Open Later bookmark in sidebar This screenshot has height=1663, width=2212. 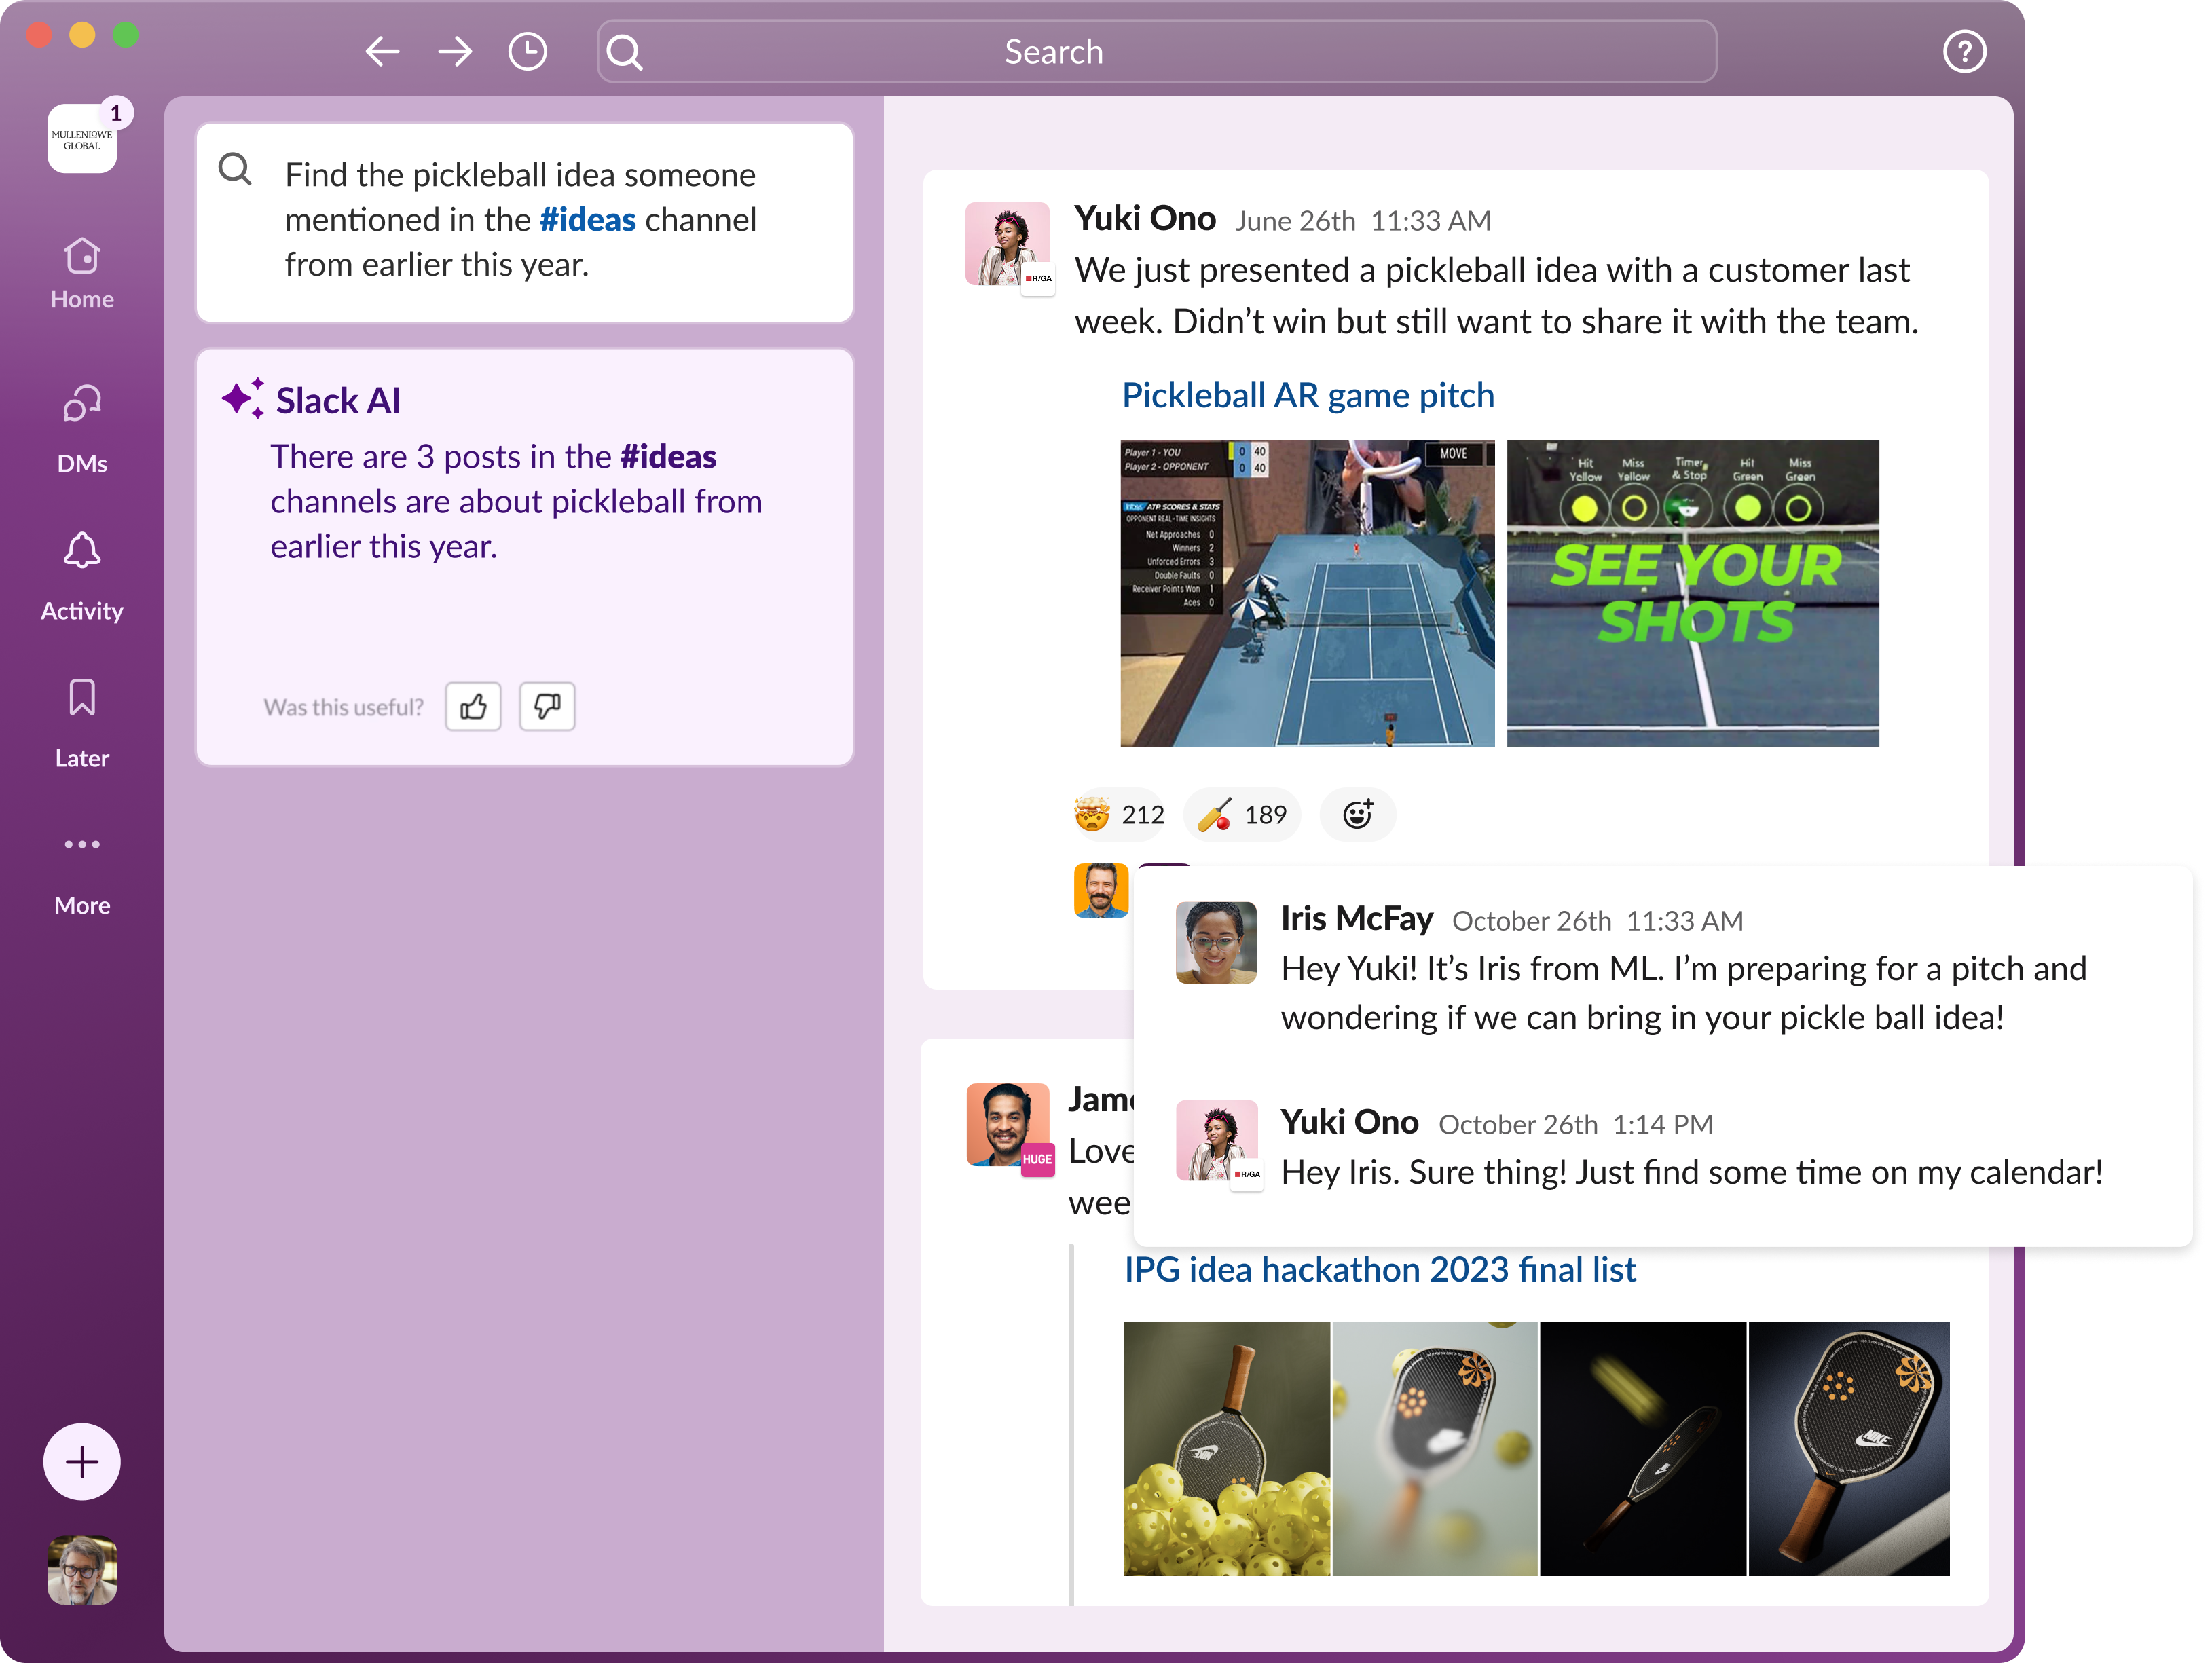pyautogui.click(x=82, y=723)
